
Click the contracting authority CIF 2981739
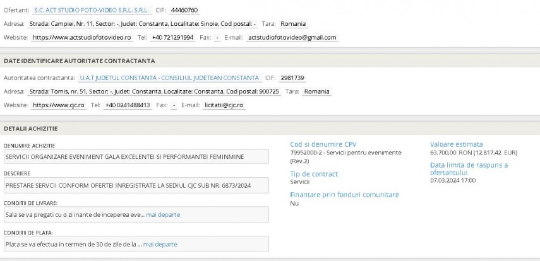(291, 78)
